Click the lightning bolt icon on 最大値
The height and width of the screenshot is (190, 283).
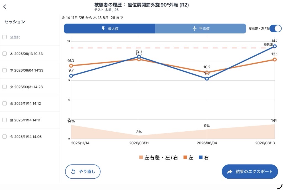point(103,28)
